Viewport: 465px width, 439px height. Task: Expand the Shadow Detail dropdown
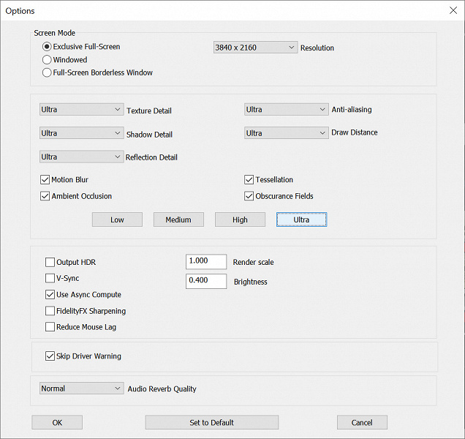click(x=82, y=133)
